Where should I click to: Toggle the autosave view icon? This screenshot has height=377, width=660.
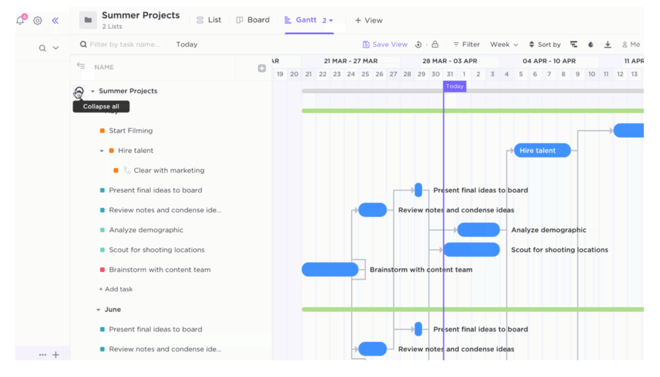(418, 45)
